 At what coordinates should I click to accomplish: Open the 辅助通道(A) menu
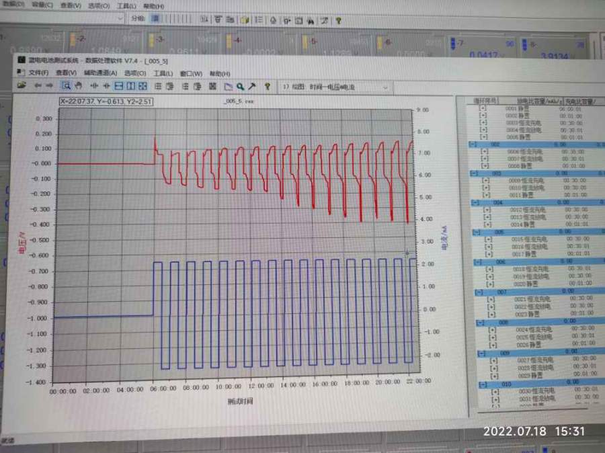pos(100,73)
